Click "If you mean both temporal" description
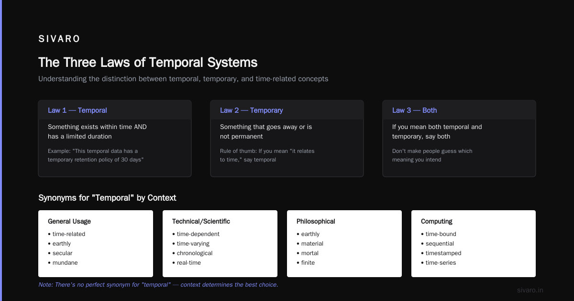574x301 pixels. click(x=437, y=132)
